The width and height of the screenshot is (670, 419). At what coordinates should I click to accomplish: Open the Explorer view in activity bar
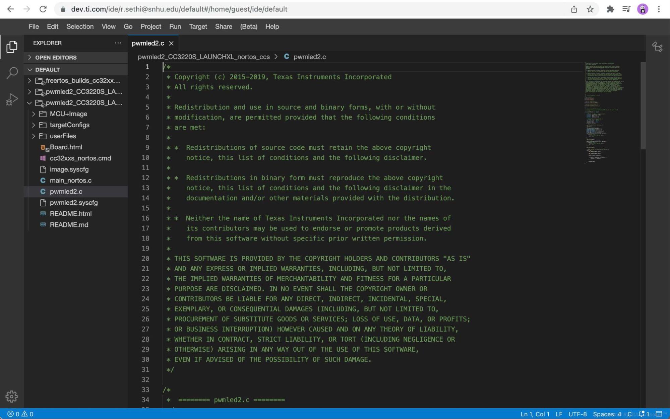pos(12,47)
